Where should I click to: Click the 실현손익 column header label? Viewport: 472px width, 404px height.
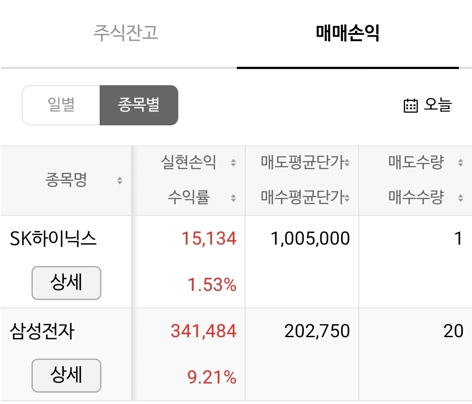188,163
